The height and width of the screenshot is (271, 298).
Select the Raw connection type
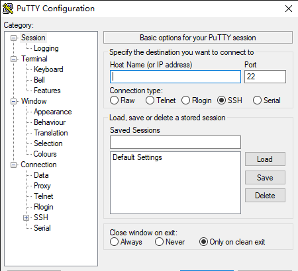pos(114,100)
